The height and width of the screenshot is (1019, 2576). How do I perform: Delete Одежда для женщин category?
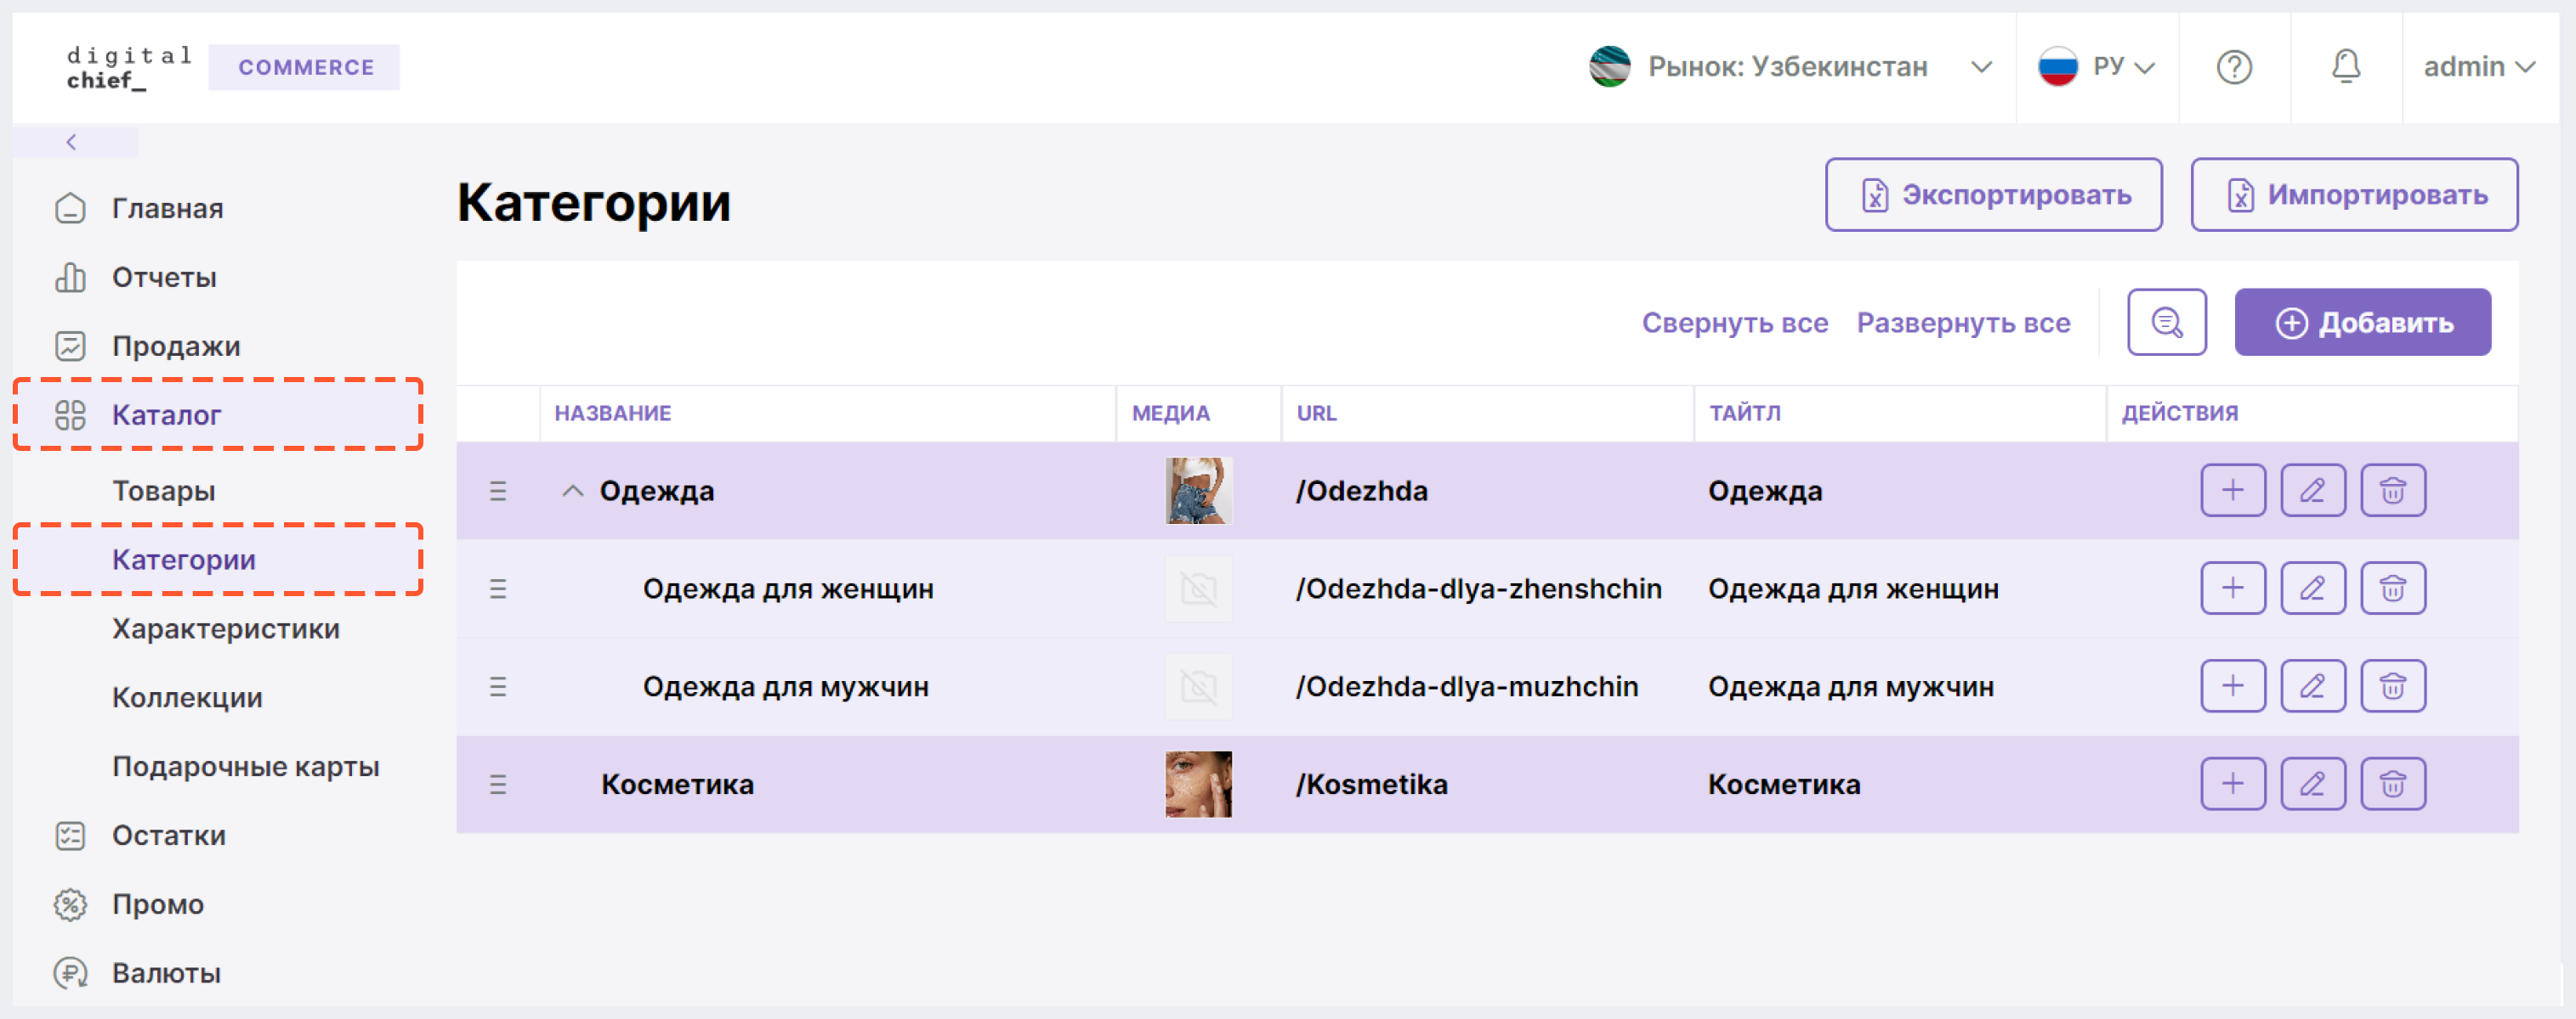pyautogui.click(x=2392, y=588)
